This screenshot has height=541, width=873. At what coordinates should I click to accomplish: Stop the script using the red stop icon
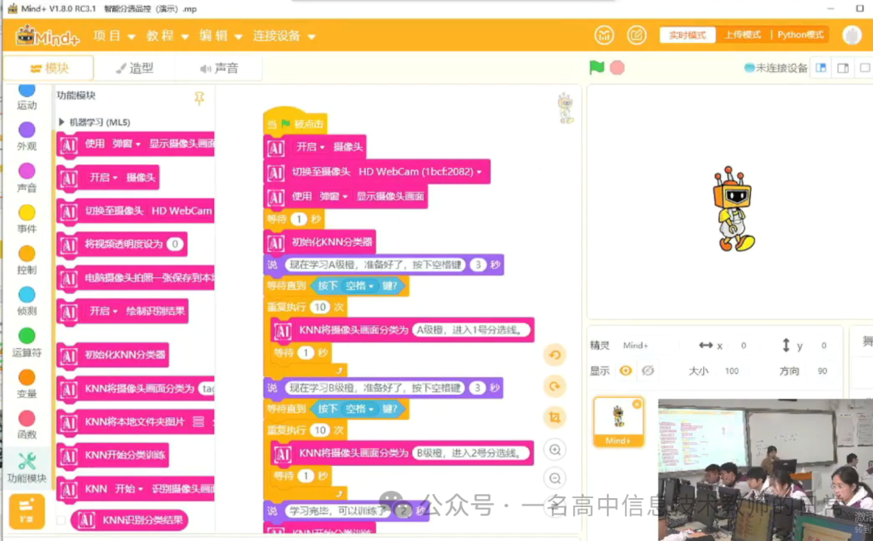[617, 67]
